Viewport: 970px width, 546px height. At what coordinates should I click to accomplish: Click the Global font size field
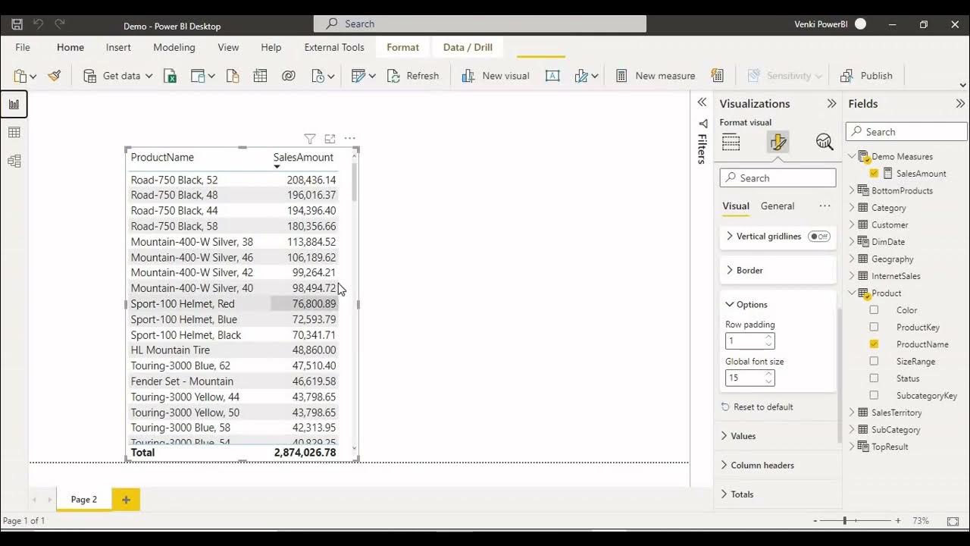click(749, 378)
